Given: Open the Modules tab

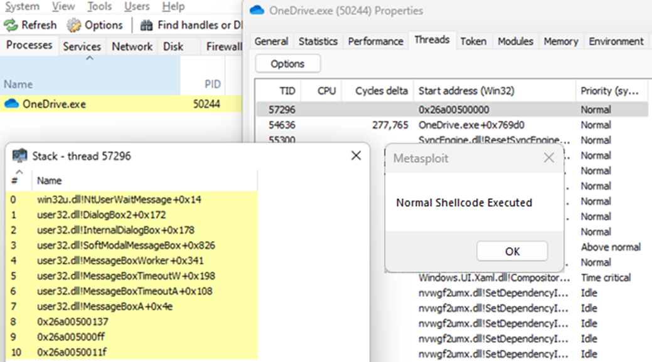Looking at the screenshot, I should [515, 41].
